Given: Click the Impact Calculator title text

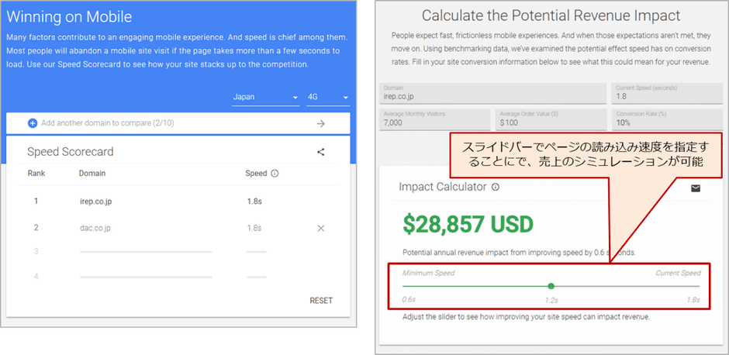Looking at the screenshot, I should pyautogui.click(x=443, y=187).
